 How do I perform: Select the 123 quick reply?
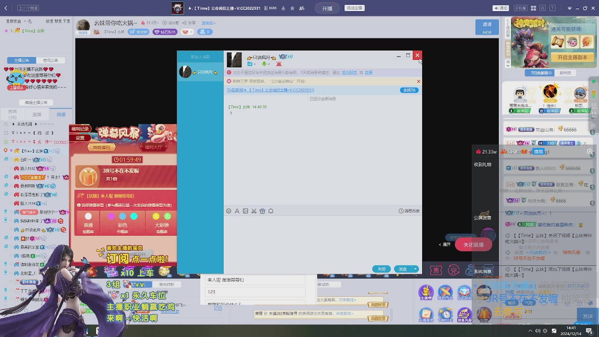click(255, 292)
